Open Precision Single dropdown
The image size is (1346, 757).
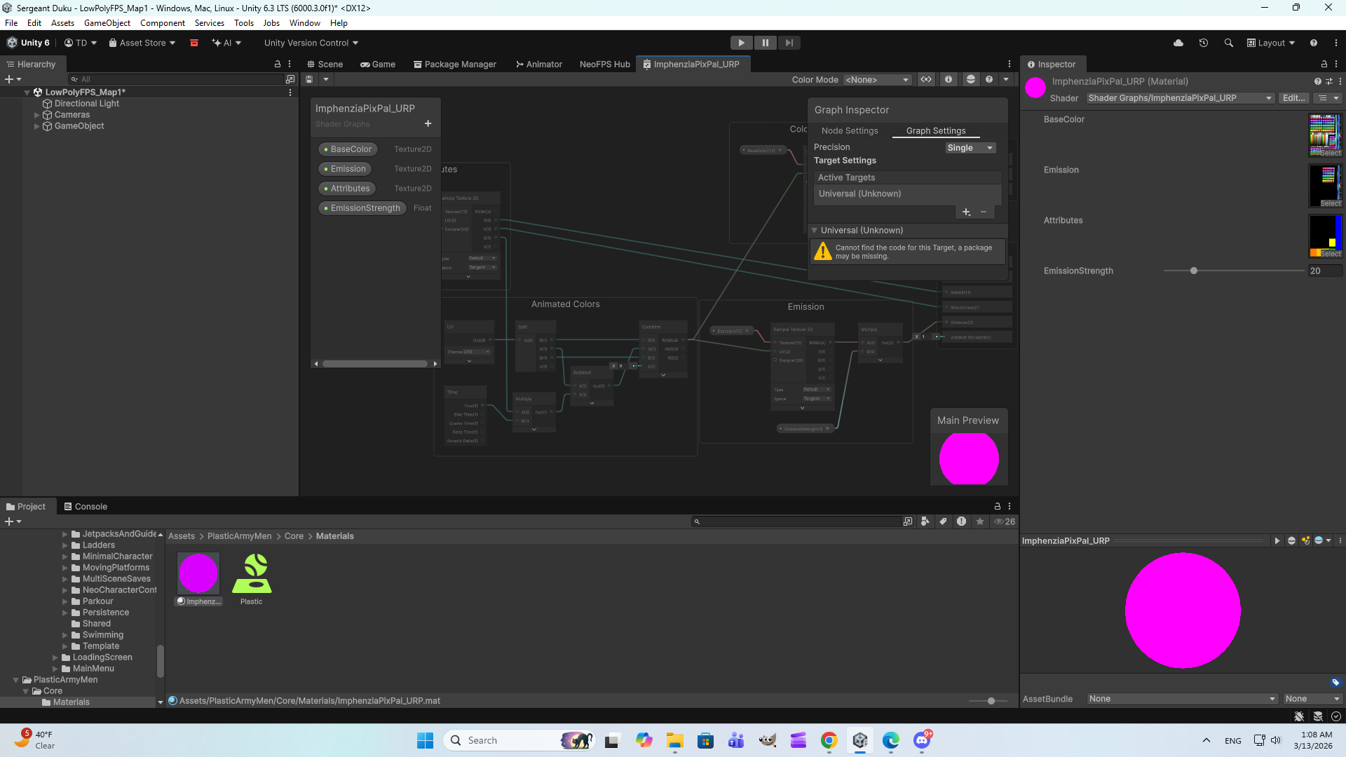click(970, 148)
